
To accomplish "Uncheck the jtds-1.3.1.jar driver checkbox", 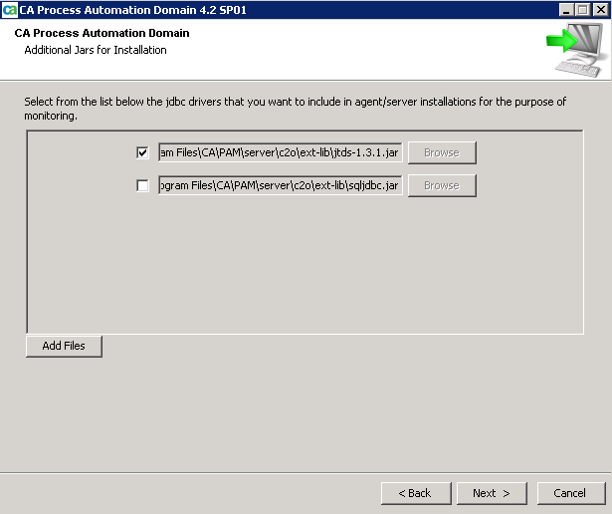I will (142, 152).
